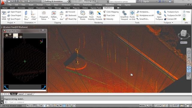Open the annotation scale 1:1 dropdown
This screenshot has height=108, width=192.
(x=158, y=106)
